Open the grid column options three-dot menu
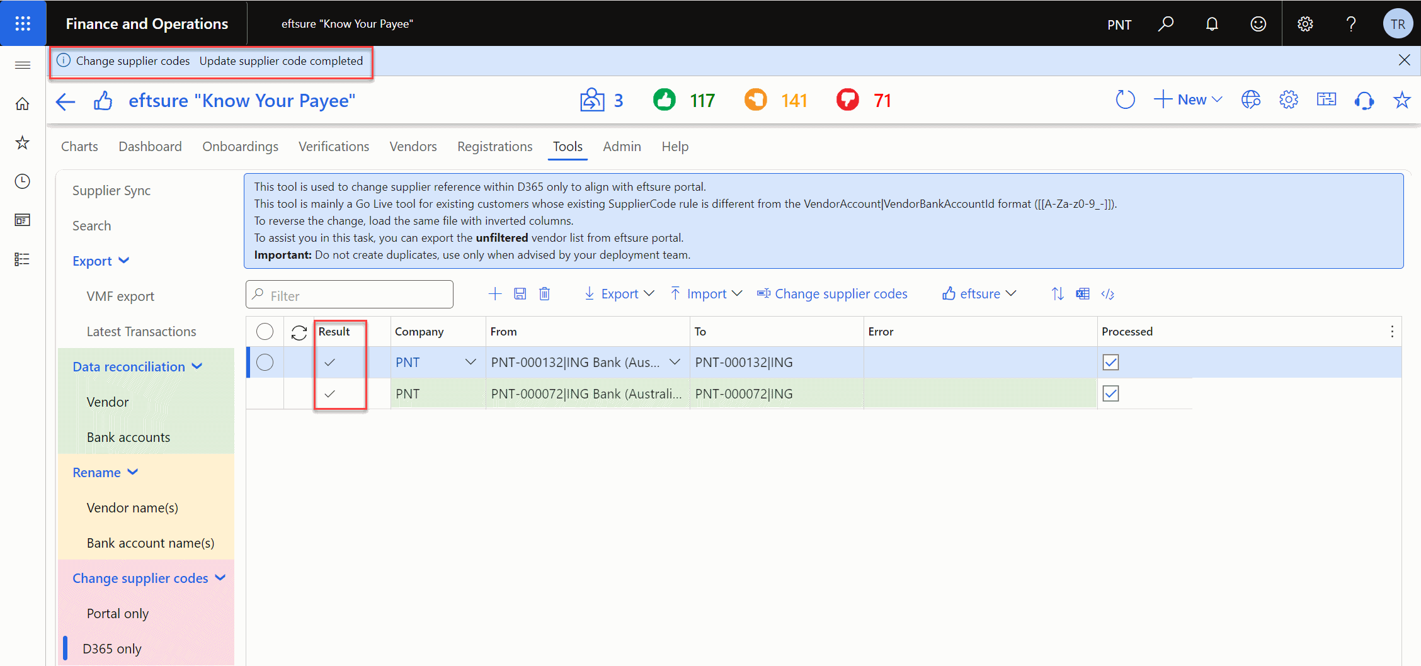The width and height of the screenshot is (1421, 666). coord(1392,332)
